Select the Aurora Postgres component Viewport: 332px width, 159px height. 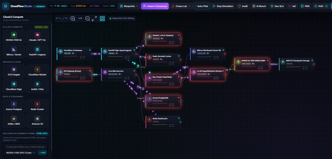point(14,106)
